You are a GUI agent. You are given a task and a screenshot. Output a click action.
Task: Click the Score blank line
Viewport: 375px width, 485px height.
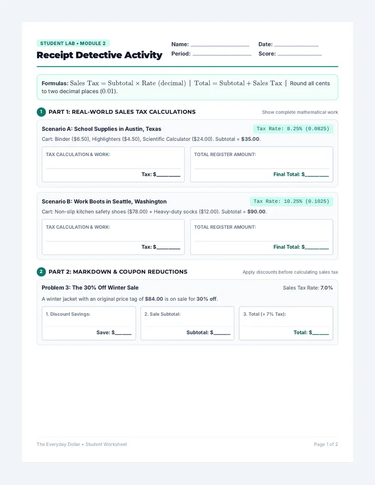tap(300, 55)
